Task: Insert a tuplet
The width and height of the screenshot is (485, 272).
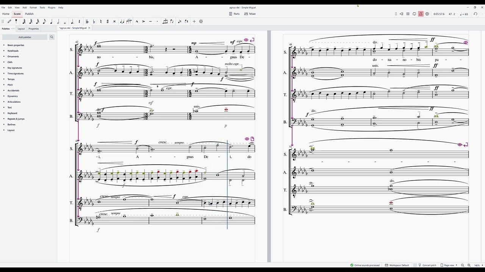Action: click(x=165, y=22)
